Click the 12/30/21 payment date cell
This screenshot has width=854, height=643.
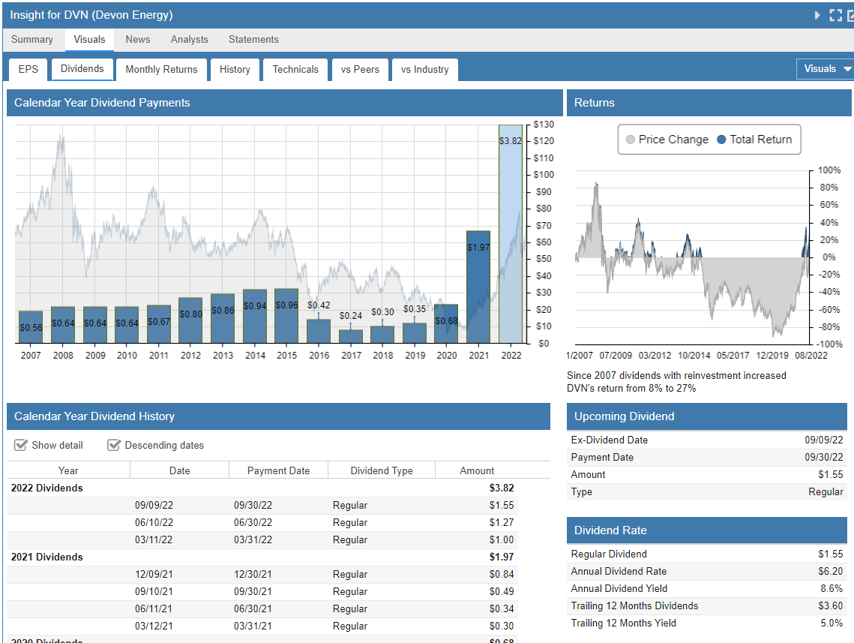(253, 574)
